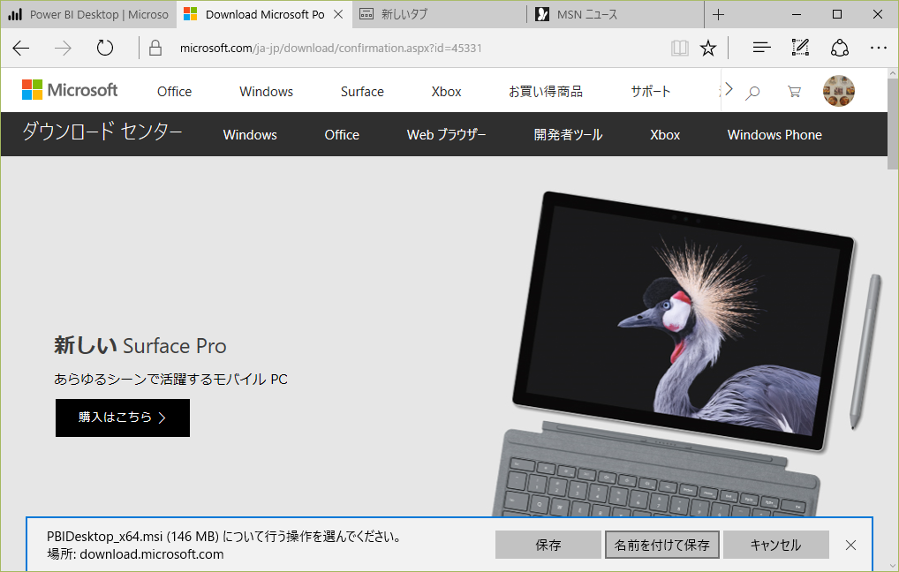Search the Microsoft site magnifier icon
This screenshot has height=572, width=899.
(752, 92)
